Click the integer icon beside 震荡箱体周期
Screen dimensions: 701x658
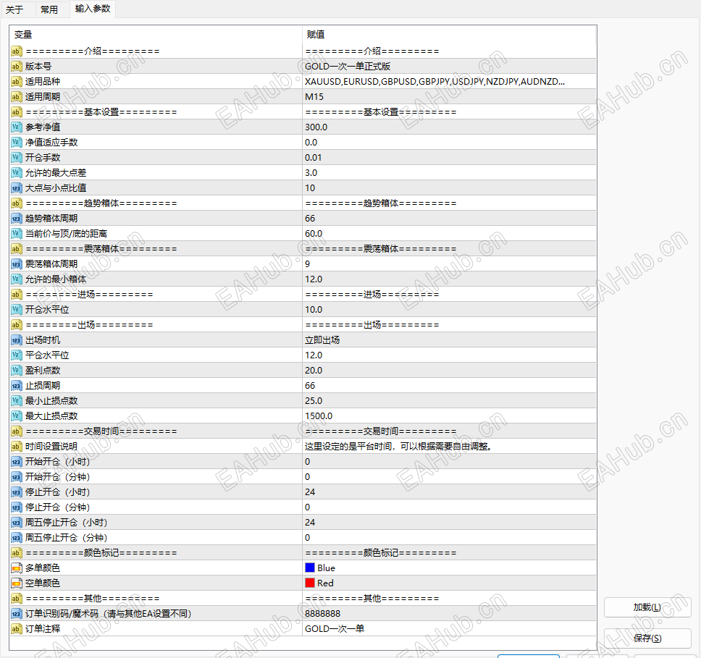click(16, 264)
